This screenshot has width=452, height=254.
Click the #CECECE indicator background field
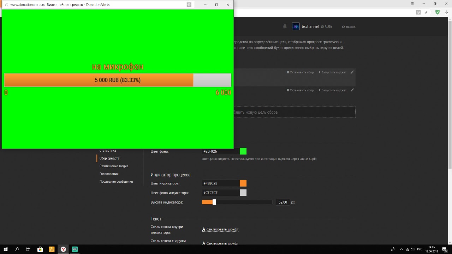tap(220, 193)
